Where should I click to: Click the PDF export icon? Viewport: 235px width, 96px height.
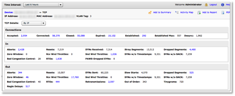pos(223,13)
